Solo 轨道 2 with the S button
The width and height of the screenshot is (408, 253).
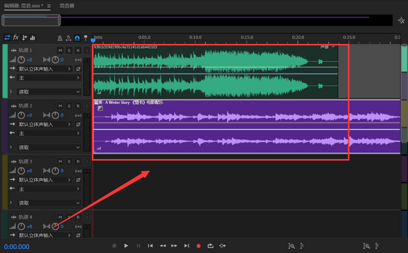69,106
